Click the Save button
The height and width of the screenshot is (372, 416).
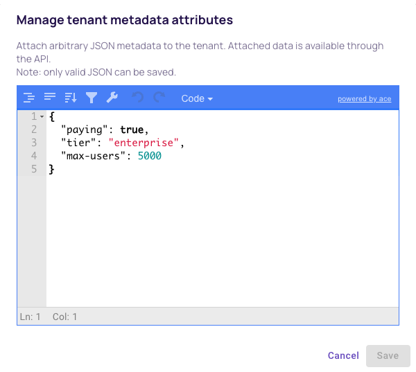point(388,355)
